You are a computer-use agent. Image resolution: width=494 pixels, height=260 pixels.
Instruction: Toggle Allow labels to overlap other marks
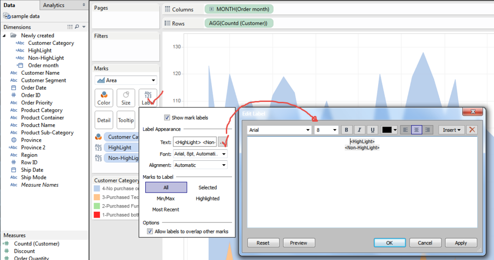[x=150, y=232]
